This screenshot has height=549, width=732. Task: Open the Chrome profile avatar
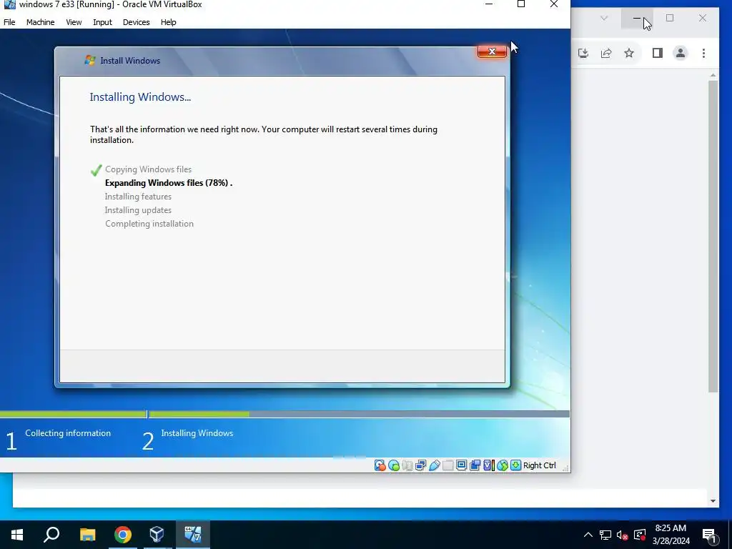coord(681,53)
